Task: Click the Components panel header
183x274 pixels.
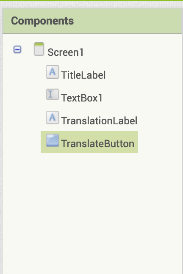Action: click(x=92, y=21)
